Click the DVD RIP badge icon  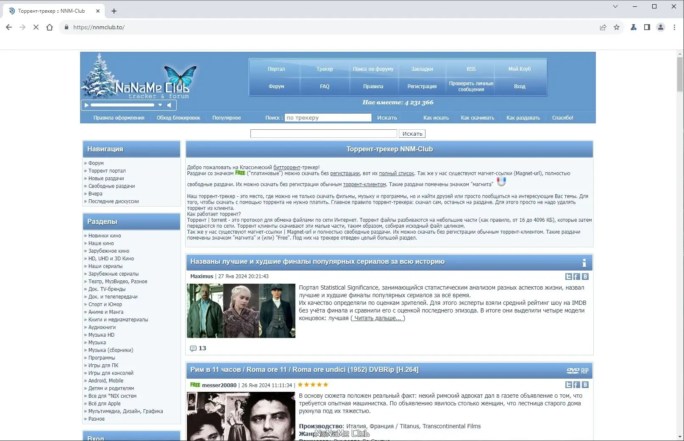578,371
